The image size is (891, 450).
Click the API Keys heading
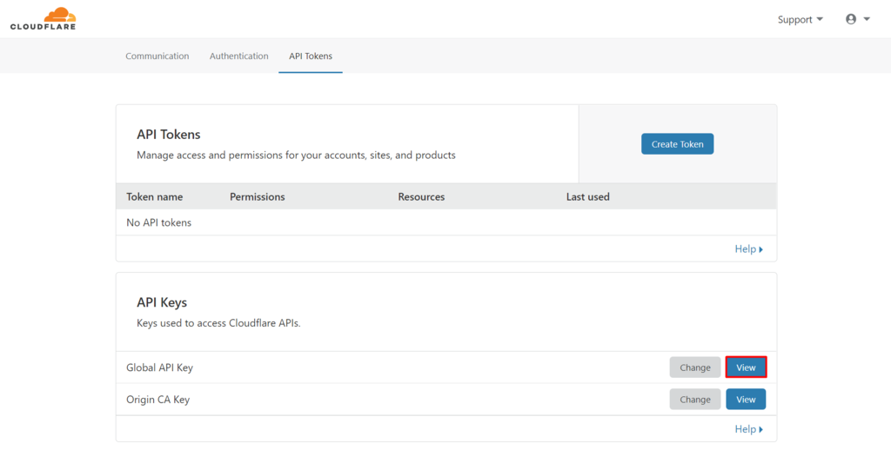coord(162,302)
